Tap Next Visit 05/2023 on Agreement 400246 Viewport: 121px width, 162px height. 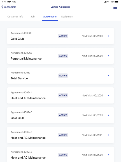(92, 115)
